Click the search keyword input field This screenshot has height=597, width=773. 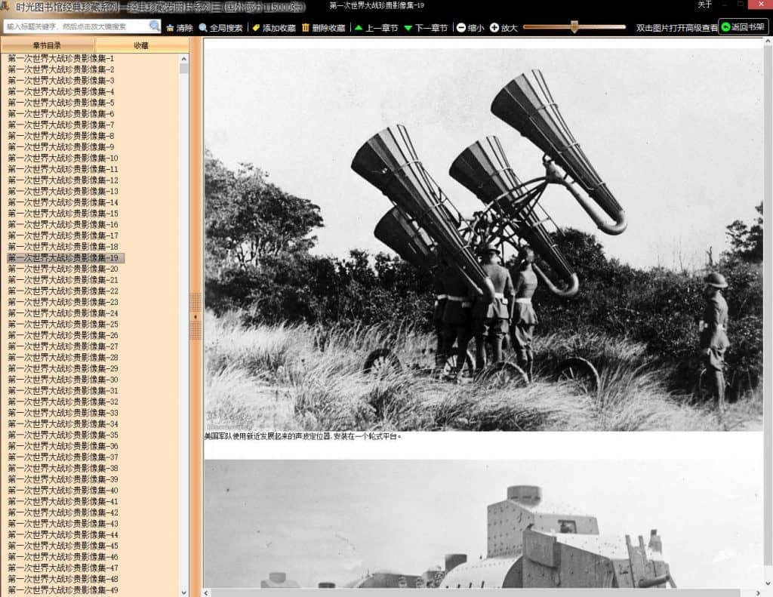point(75,26)
